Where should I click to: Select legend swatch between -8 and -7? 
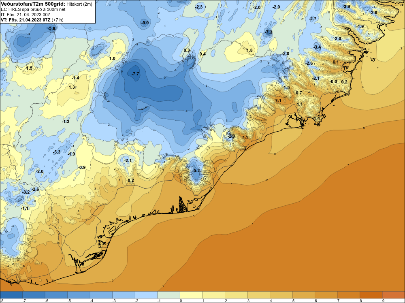11,295
